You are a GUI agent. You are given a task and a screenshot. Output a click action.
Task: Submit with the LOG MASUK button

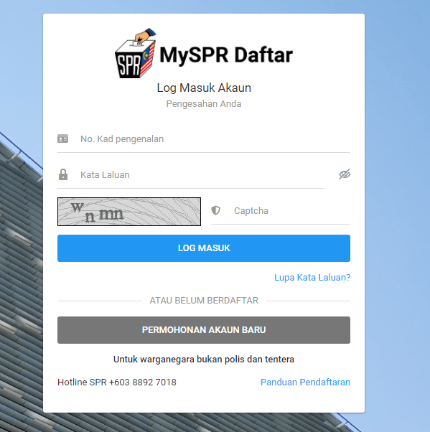coord(204,248)
